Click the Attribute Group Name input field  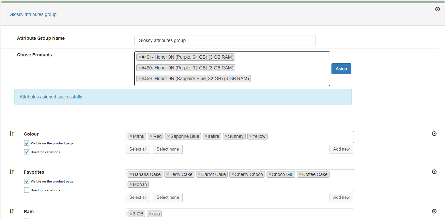coord(225,40)
